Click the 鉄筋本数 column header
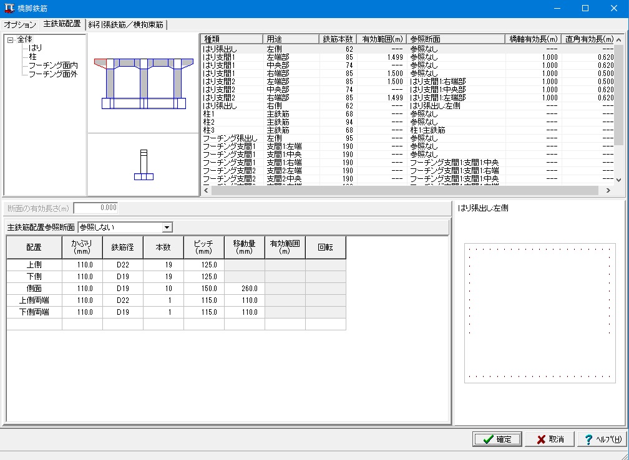The height and width of the screenshot is (460, 629). click(337, 39)
